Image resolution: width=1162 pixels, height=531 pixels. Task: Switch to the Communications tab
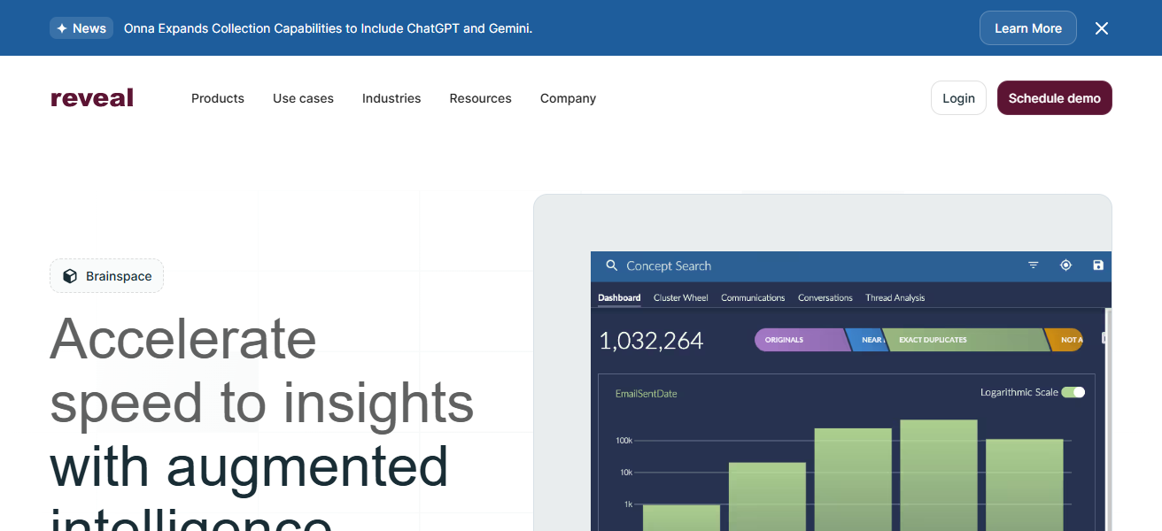(753, 298)
